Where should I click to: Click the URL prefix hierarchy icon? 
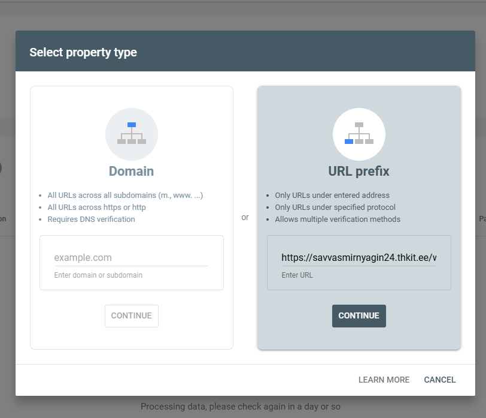tap(359, 134)
